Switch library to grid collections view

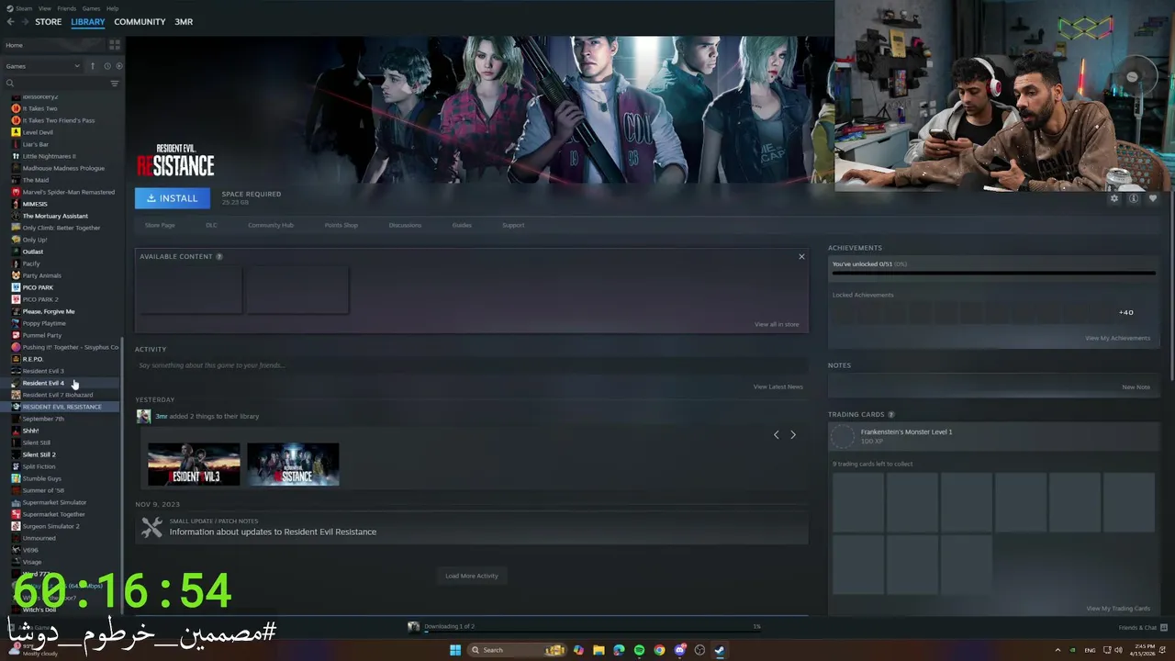115,44
